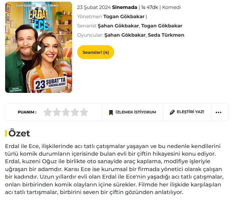Select the Komedi genre link
The image size is (232, 206).
click(171, 7)
